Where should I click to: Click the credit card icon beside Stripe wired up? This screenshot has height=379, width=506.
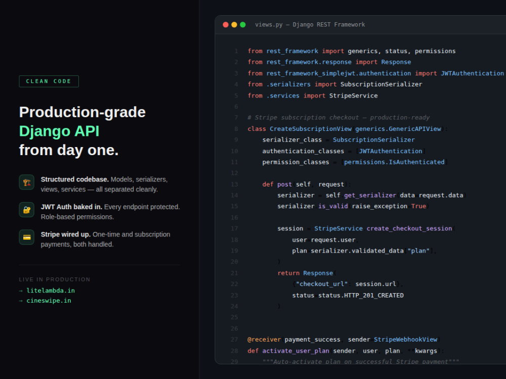[27, 237]
